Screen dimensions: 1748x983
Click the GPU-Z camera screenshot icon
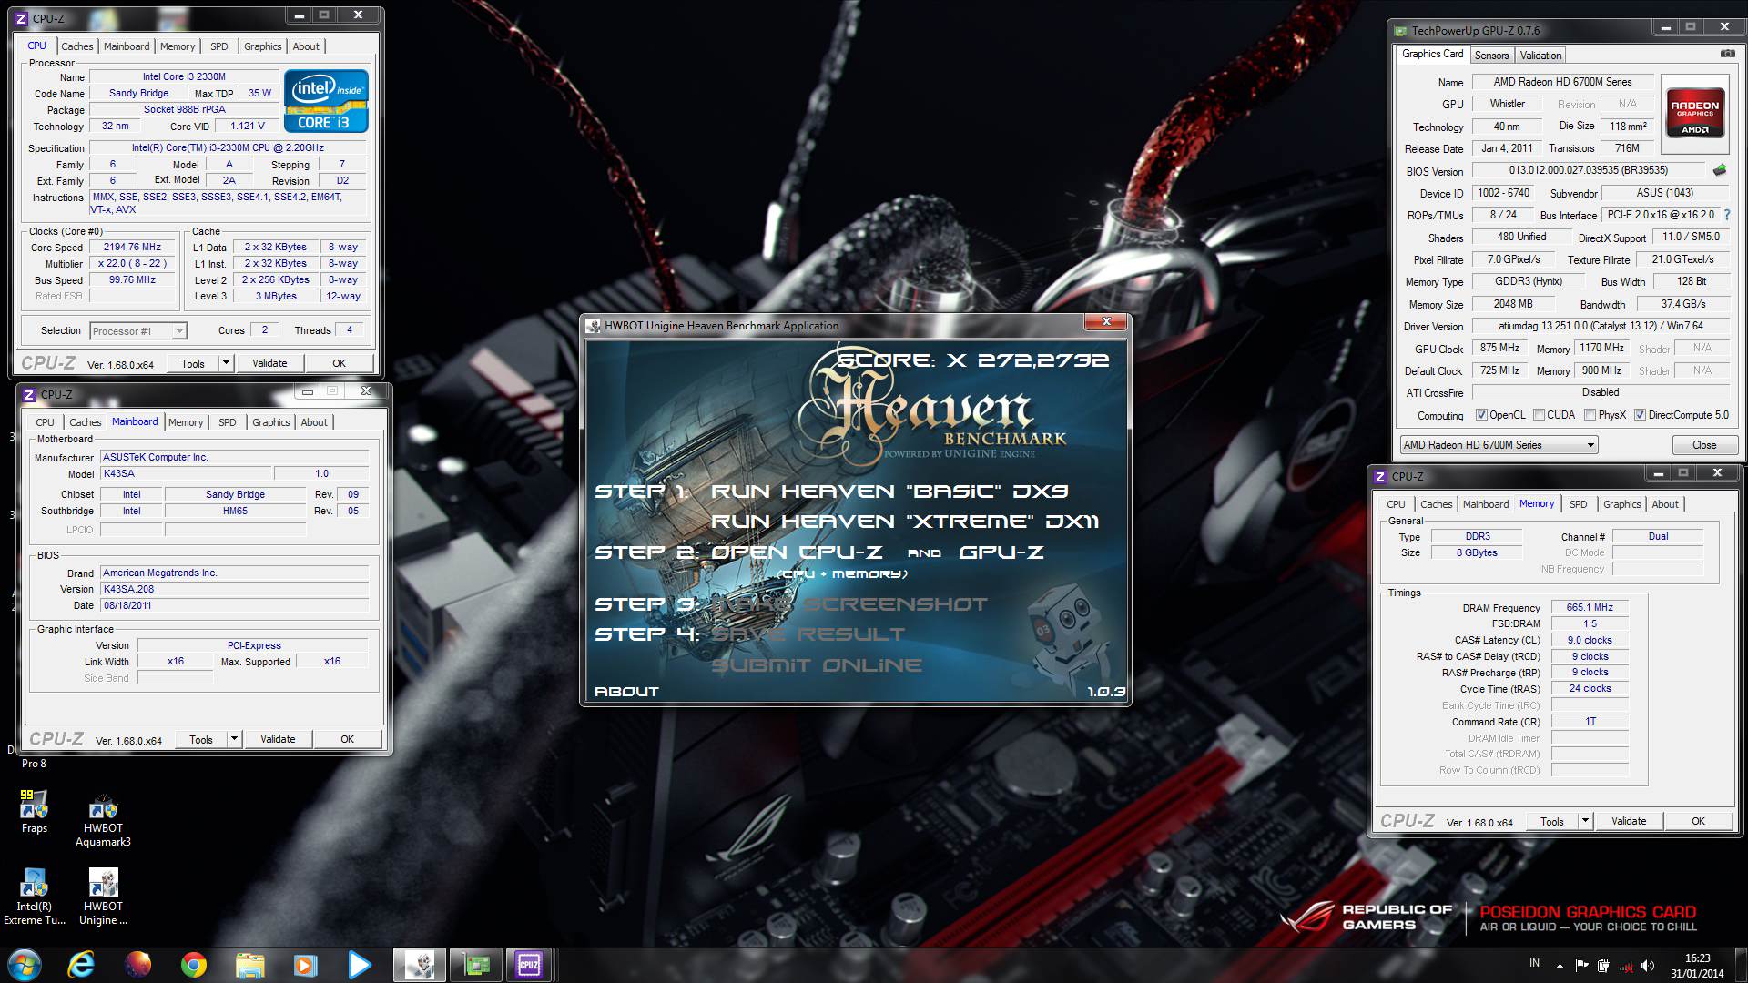coord(1727,54)
